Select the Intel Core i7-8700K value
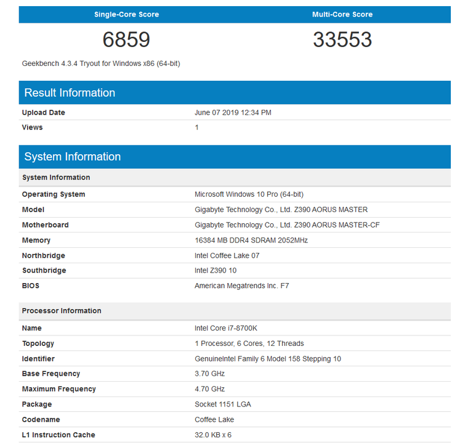The height and width of the screenshot is (444, 460). point(226,328)
